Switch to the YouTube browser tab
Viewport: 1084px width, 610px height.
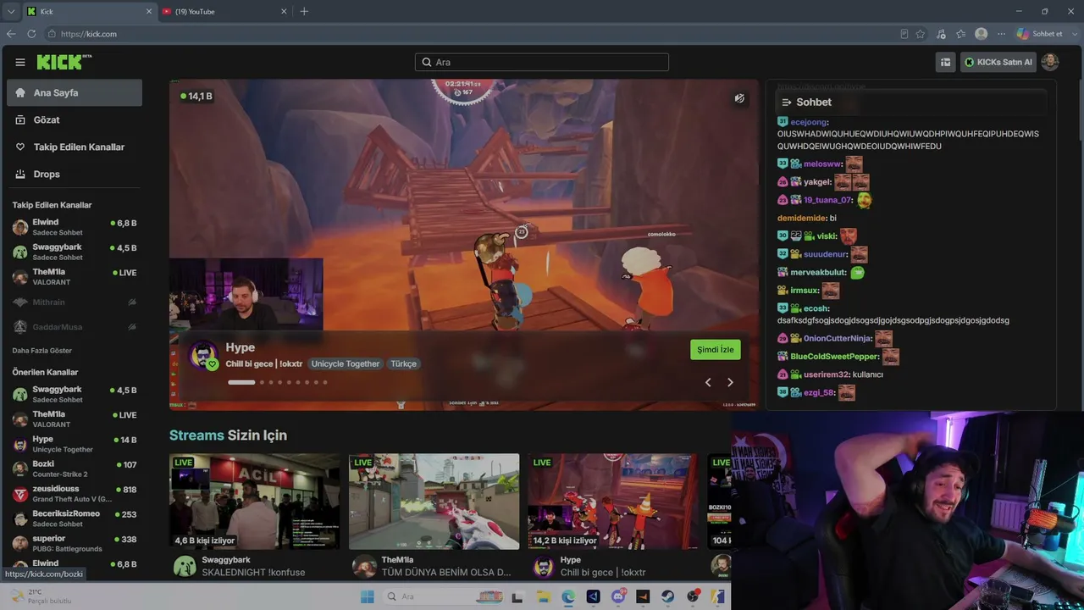tap(224, 12)
